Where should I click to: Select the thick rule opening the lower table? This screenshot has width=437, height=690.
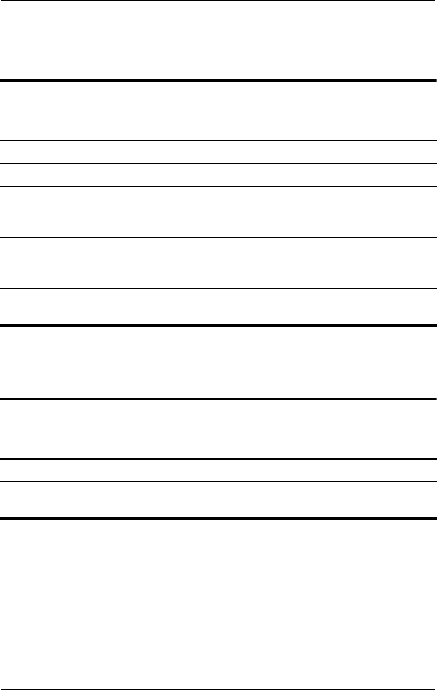point(219,399)
